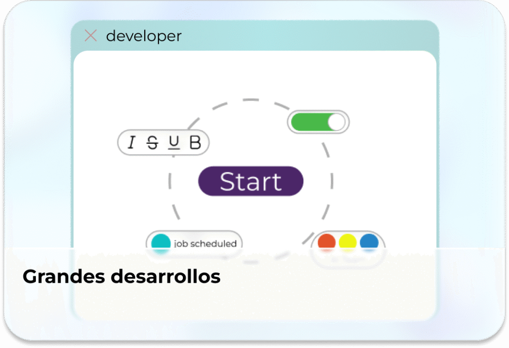This screenshot has height=348, width=509.
Task: Click the text formatting pill between S and U
Action: [163, 143]
